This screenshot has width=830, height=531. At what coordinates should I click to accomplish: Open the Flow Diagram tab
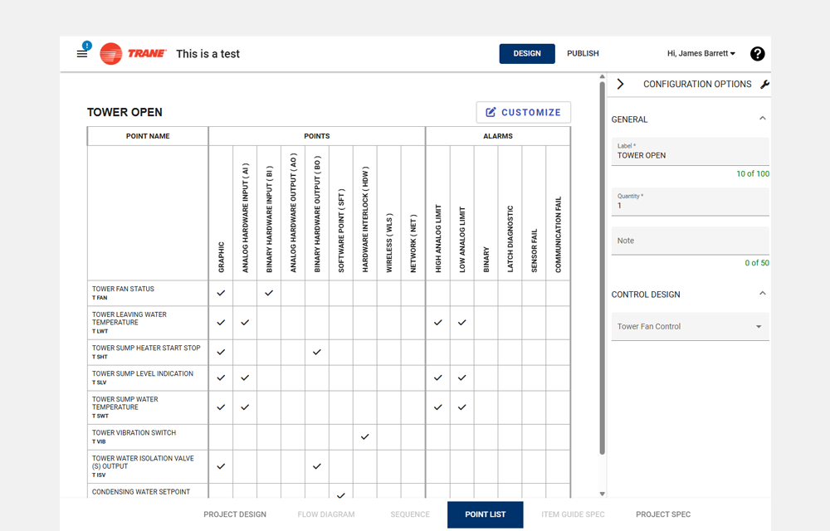pyautogui.click(x=326, y=514)
